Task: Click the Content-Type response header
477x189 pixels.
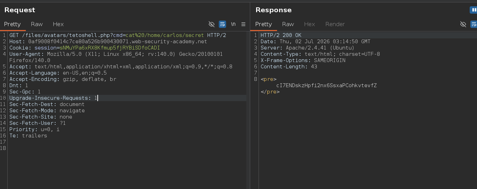Action: 320,54
